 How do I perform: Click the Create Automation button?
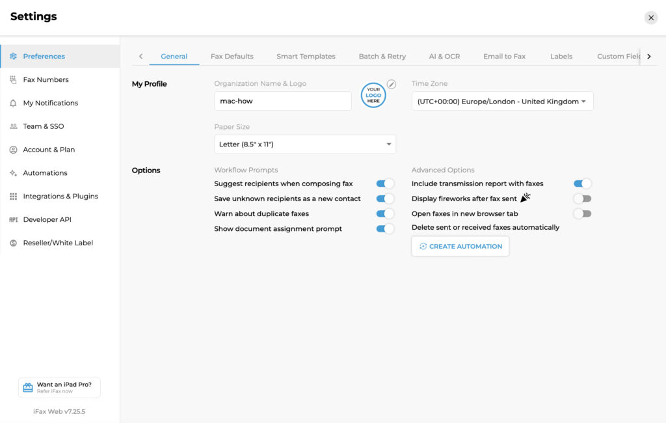tap(460, 247)
